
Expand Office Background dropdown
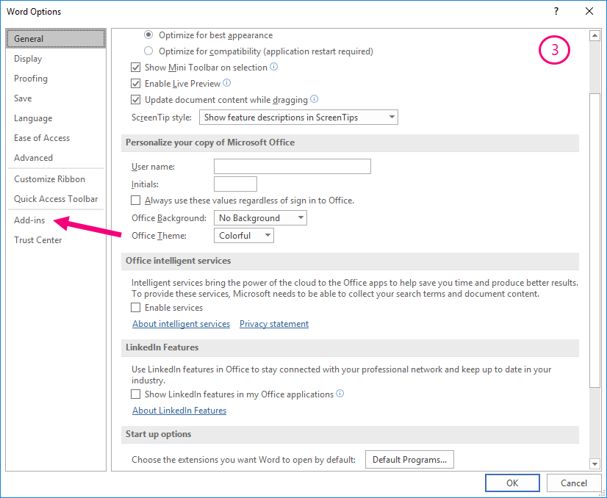tap(260, 218)
